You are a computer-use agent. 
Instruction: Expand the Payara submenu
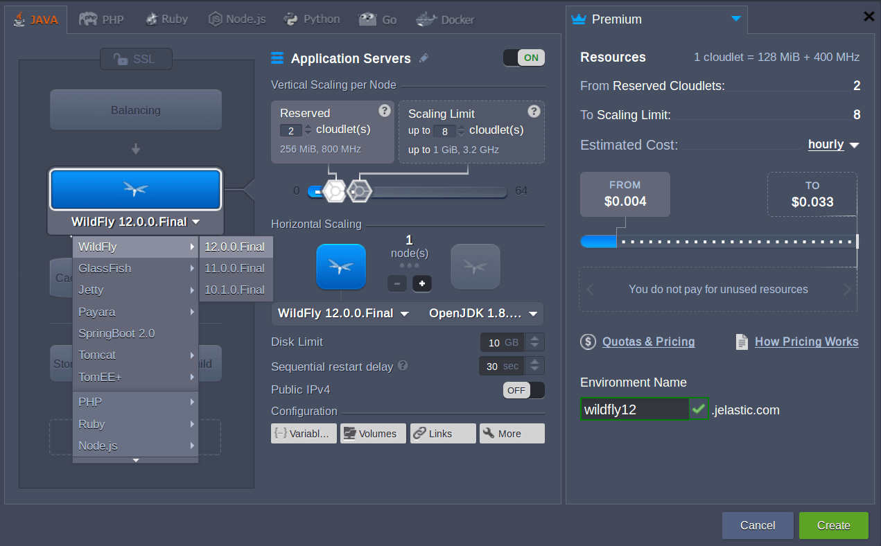point(136,312)
